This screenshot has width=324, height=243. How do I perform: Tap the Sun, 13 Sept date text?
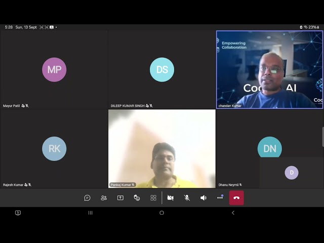tap(26, 27)
